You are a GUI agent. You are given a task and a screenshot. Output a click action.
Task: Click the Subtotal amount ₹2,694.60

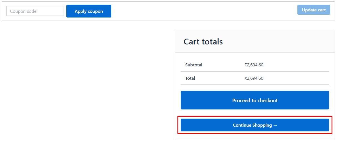coord(254,65)
